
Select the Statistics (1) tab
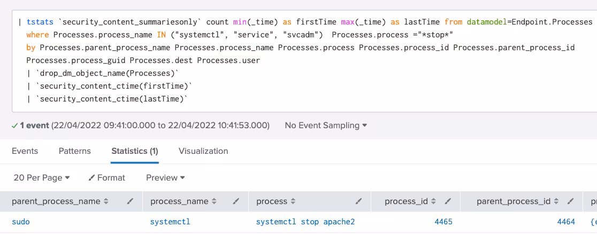[135, 151]
